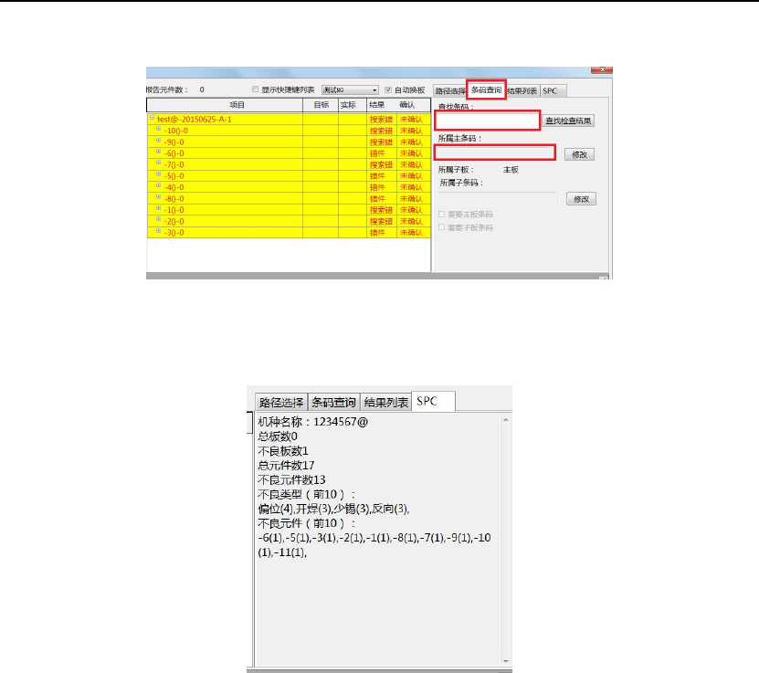Click the 总板数0 line
This screenshot has height=673, width=759.
[x=278, y=436]
